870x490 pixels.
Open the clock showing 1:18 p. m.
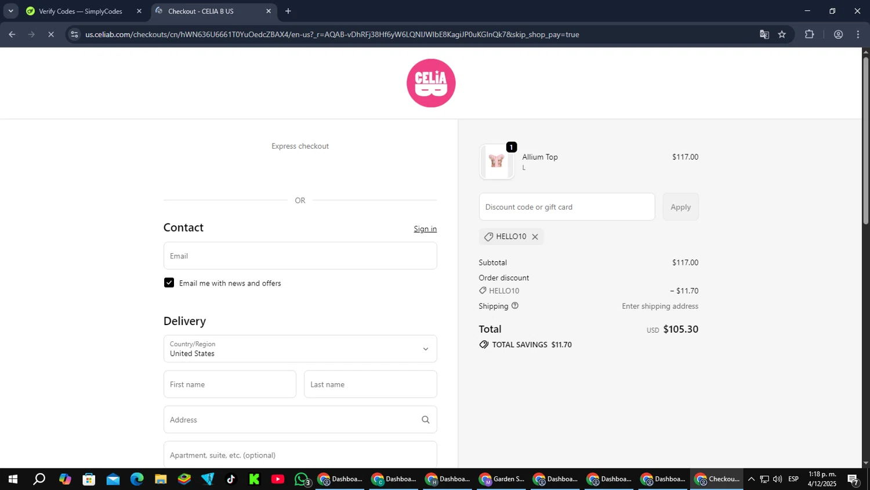(822, 479)
